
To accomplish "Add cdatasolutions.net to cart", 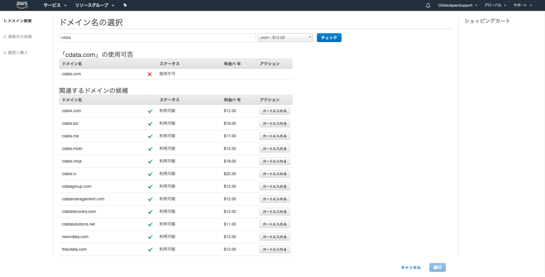I will (275, 224).
